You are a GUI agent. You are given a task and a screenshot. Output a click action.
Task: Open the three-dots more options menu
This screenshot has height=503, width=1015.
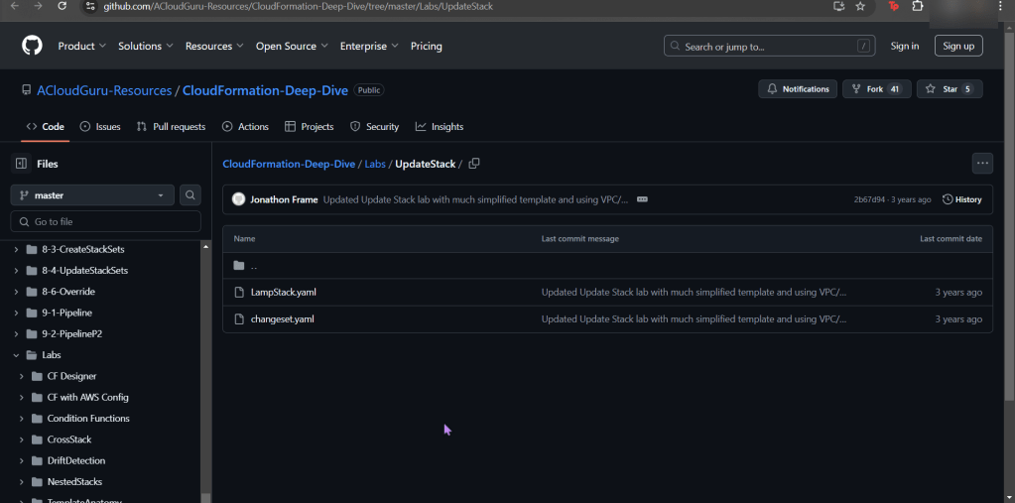(982, 164)
